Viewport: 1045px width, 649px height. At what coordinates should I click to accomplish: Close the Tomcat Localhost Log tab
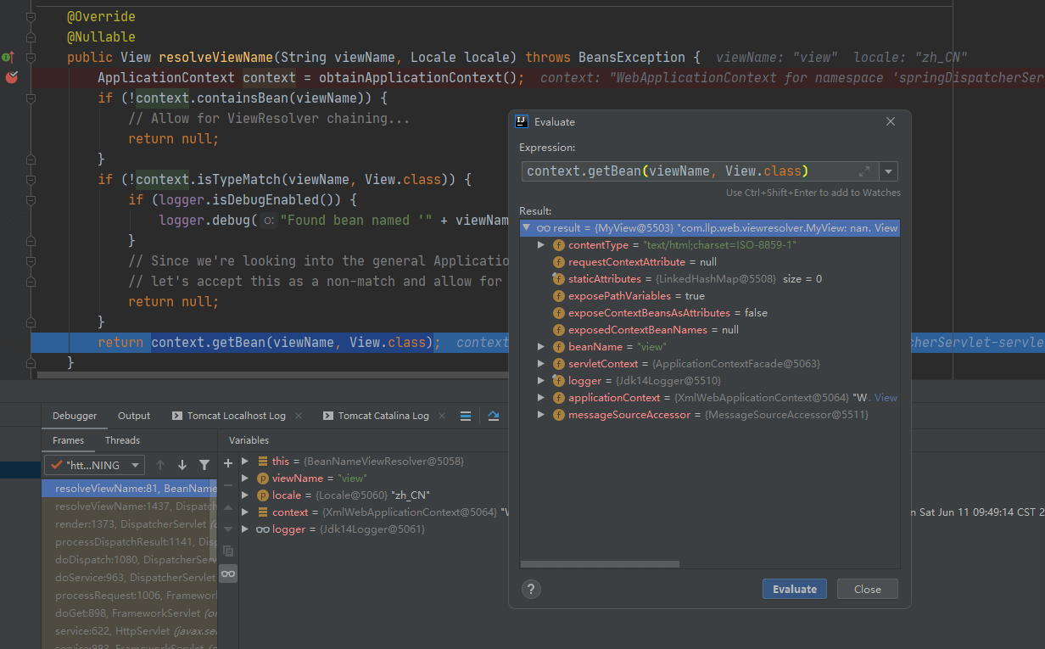coord(298,416)
